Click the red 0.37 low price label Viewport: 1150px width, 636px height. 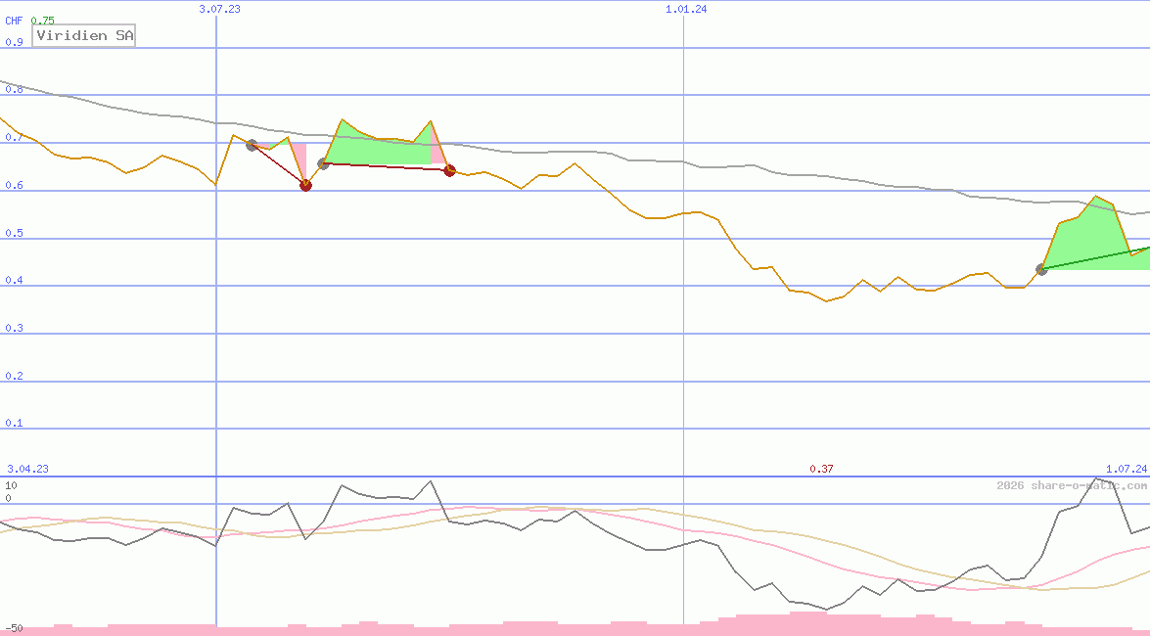(x=821, y=470)
